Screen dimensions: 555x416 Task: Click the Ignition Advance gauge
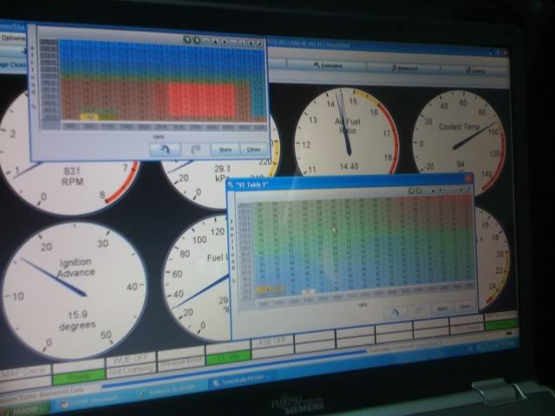tap(75, 291)
